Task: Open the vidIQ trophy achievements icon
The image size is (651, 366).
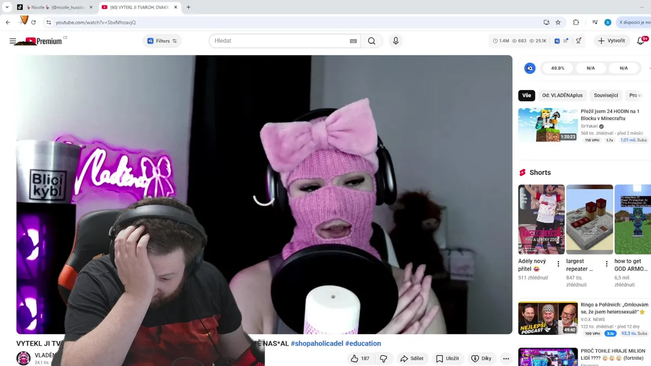Action: (x=578, y=41)
